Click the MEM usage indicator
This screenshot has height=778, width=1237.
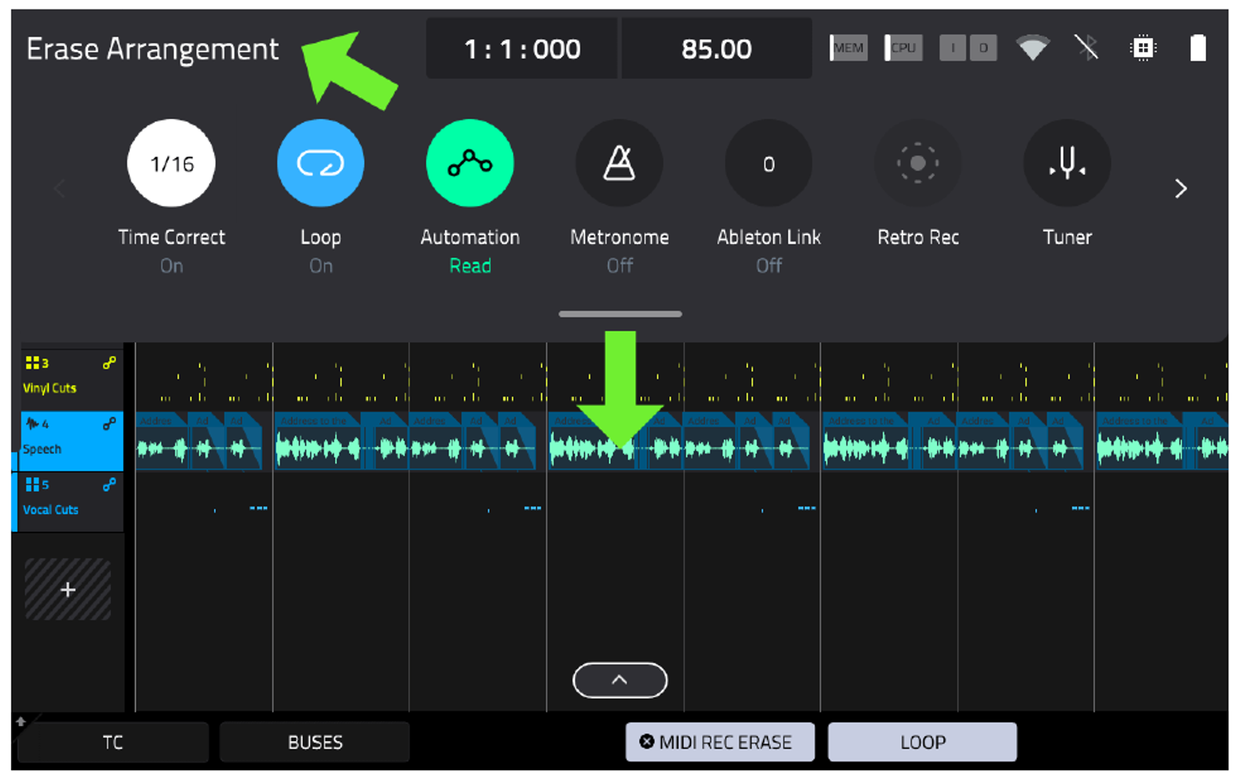848,48
